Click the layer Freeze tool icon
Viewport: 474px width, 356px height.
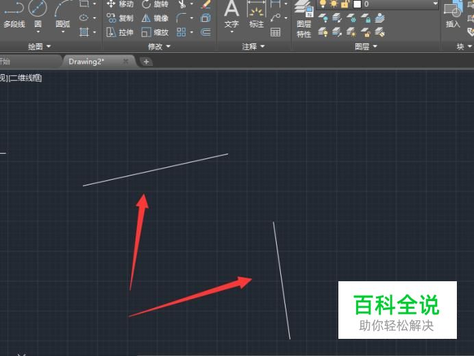[351, 18]
